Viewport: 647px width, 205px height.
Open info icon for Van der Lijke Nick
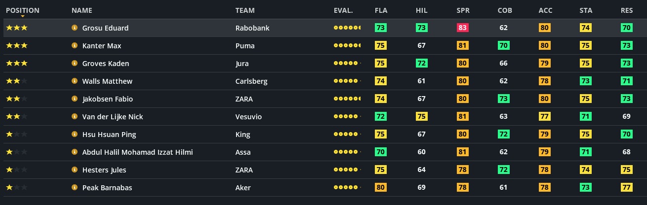pyautogui.click(x=75, y=117)
